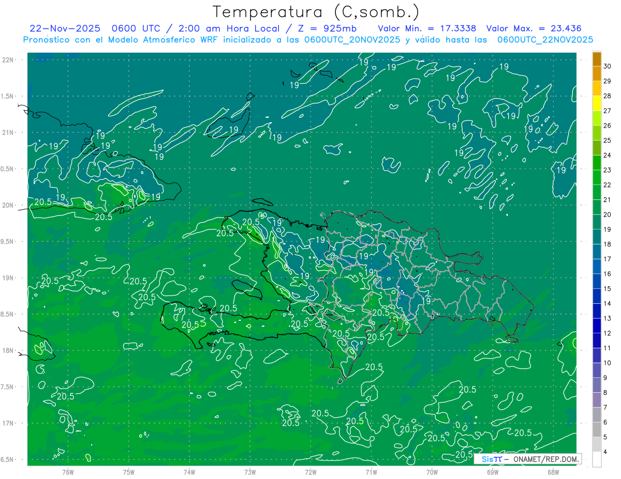621x479 pixels.
Task: Click the legend value '7'
Action: [x=606, y=407]
